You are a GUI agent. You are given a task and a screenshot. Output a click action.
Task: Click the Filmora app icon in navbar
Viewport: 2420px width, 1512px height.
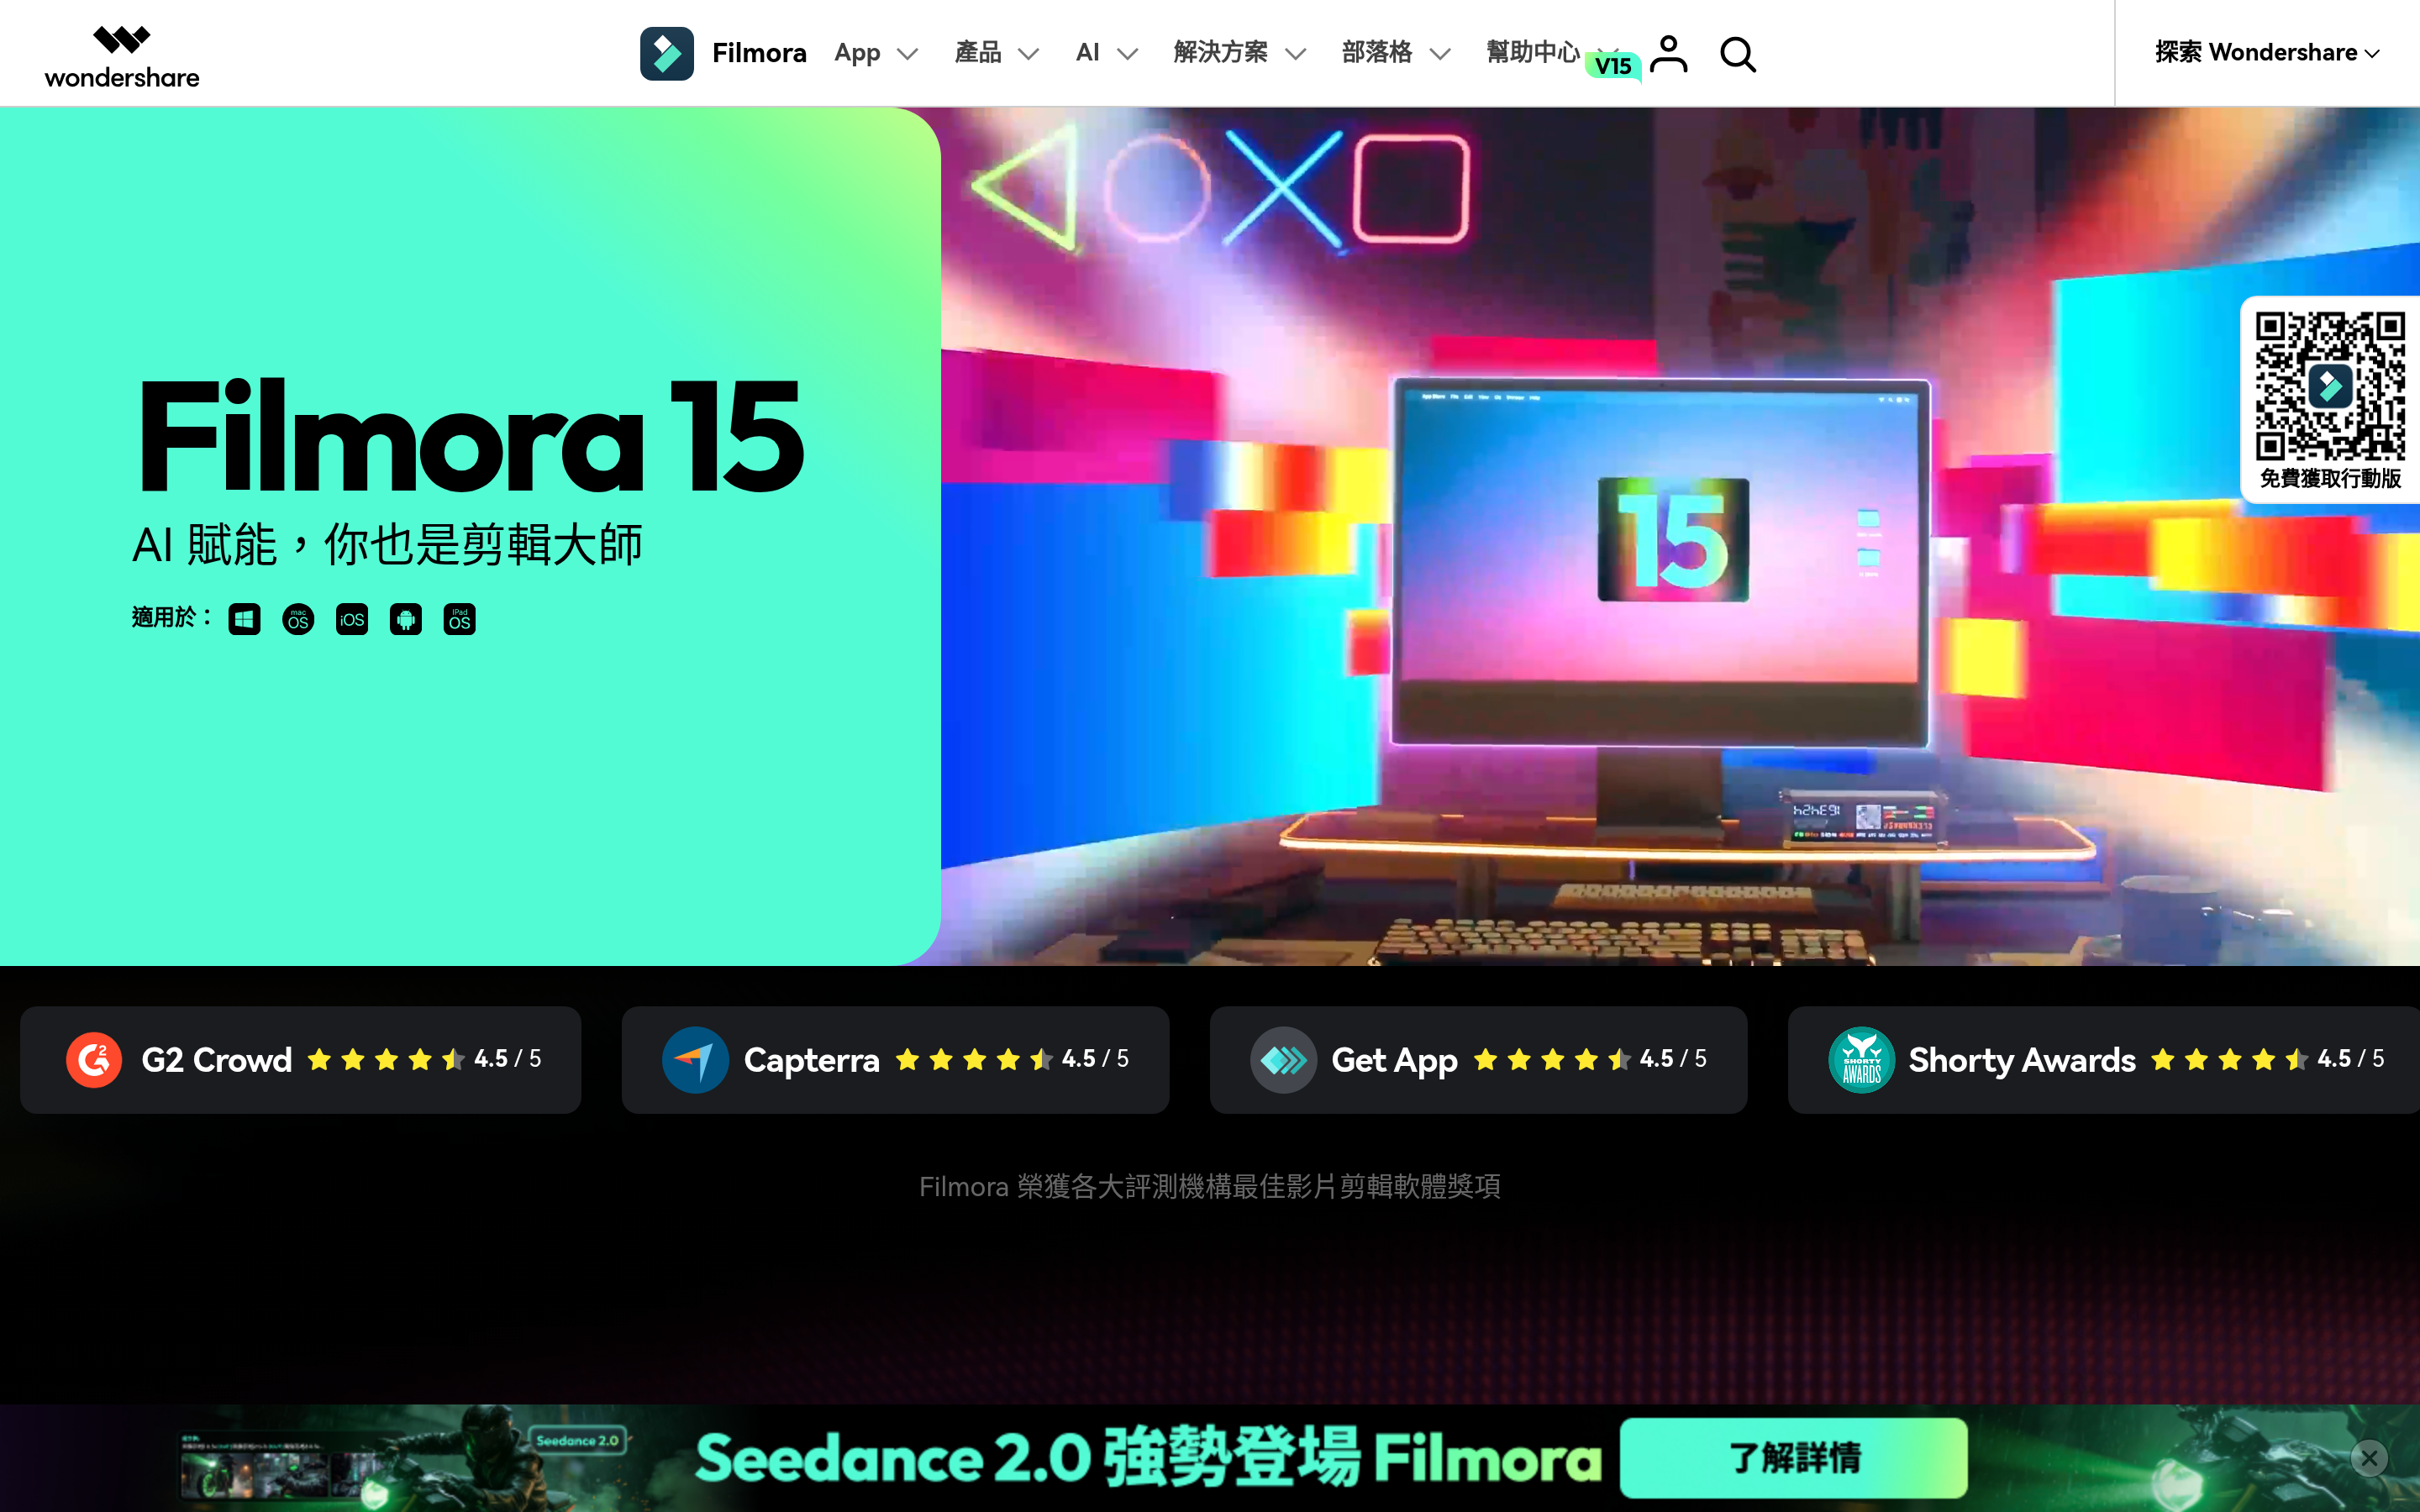(667, 53)
